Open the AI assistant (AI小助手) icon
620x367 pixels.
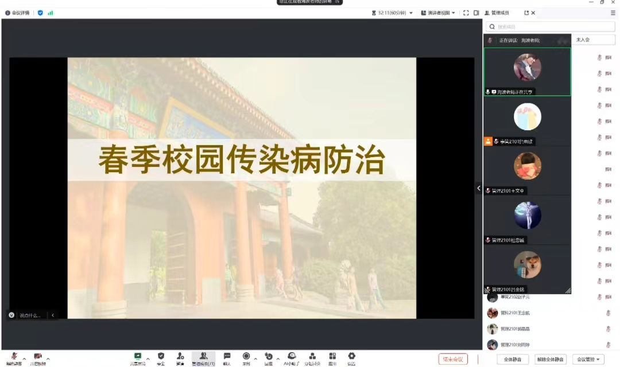pyautogui.click(x=292, y=357)
